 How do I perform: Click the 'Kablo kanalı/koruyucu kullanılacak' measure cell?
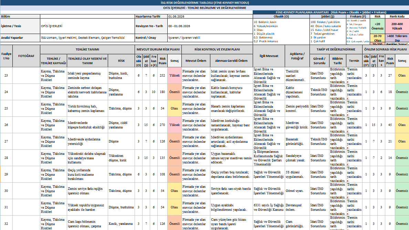coord(231,92)
